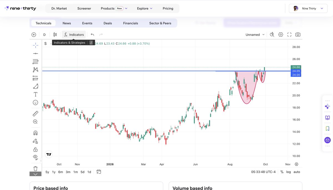The width and height of the screenshot is (333, 190).
Task: Open time axis settings gear icon
Action: [296, 164]
